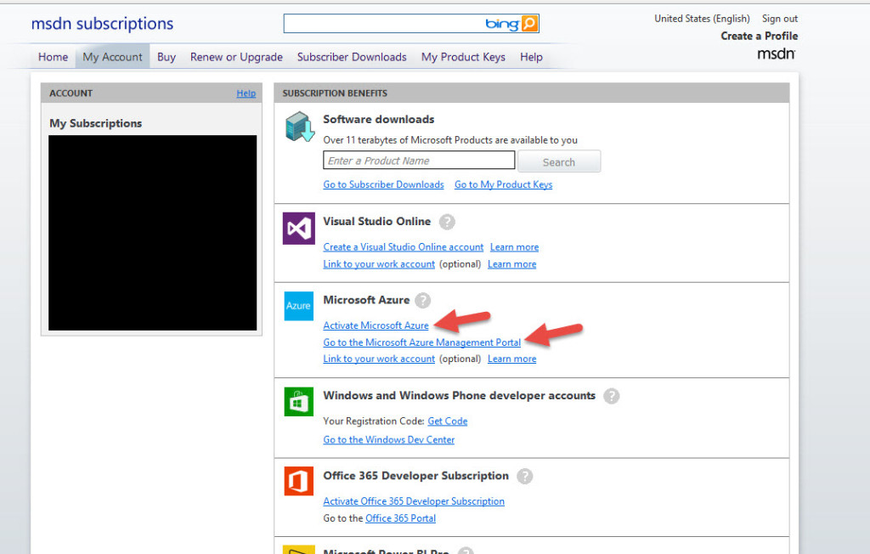This screenshot has width=870, height=554.
Task: Go to the Renew or Upgrade section
Action: coord(236,56)
